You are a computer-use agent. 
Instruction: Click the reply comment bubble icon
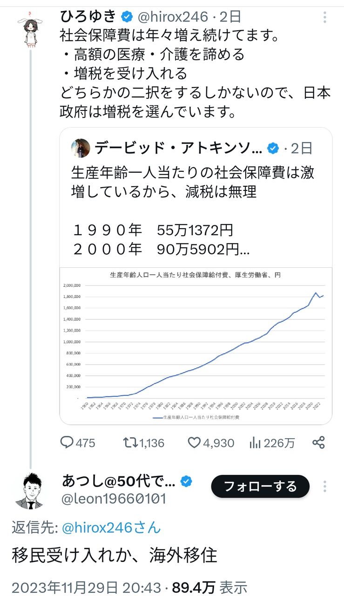pos(68,442)
